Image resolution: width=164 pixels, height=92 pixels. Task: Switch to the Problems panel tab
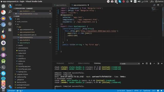point(60,63)
